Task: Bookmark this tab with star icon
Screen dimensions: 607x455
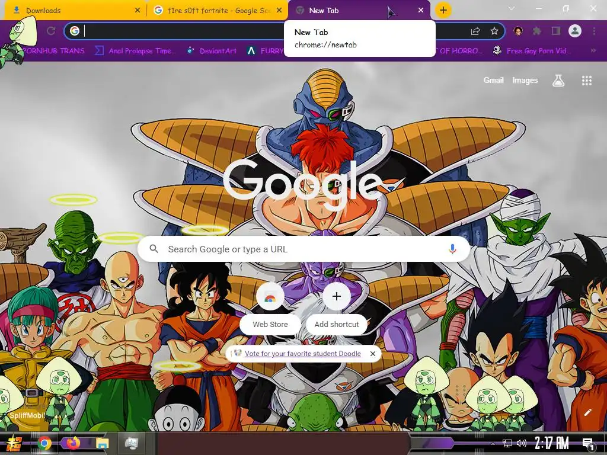Action: click(494, 31)
